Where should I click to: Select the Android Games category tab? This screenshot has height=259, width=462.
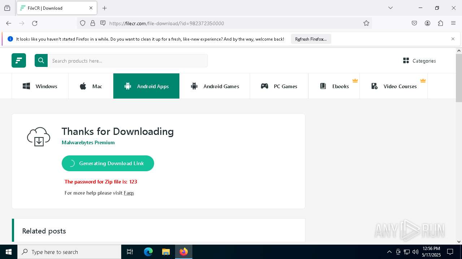click(x=215, y=86)
